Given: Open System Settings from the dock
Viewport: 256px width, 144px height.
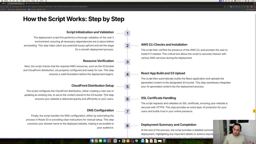Looking at the screenshot, I should [109, 141].
